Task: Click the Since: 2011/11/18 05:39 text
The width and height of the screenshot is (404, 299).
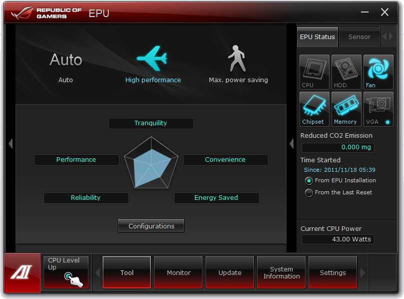Action: 339,170
